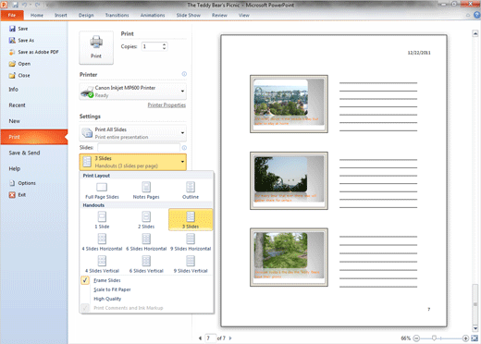Viewport: 481px width, 344px height.
Task: Collapse the 3 Slides layout dropdown
Action: (x=133, y=162)
